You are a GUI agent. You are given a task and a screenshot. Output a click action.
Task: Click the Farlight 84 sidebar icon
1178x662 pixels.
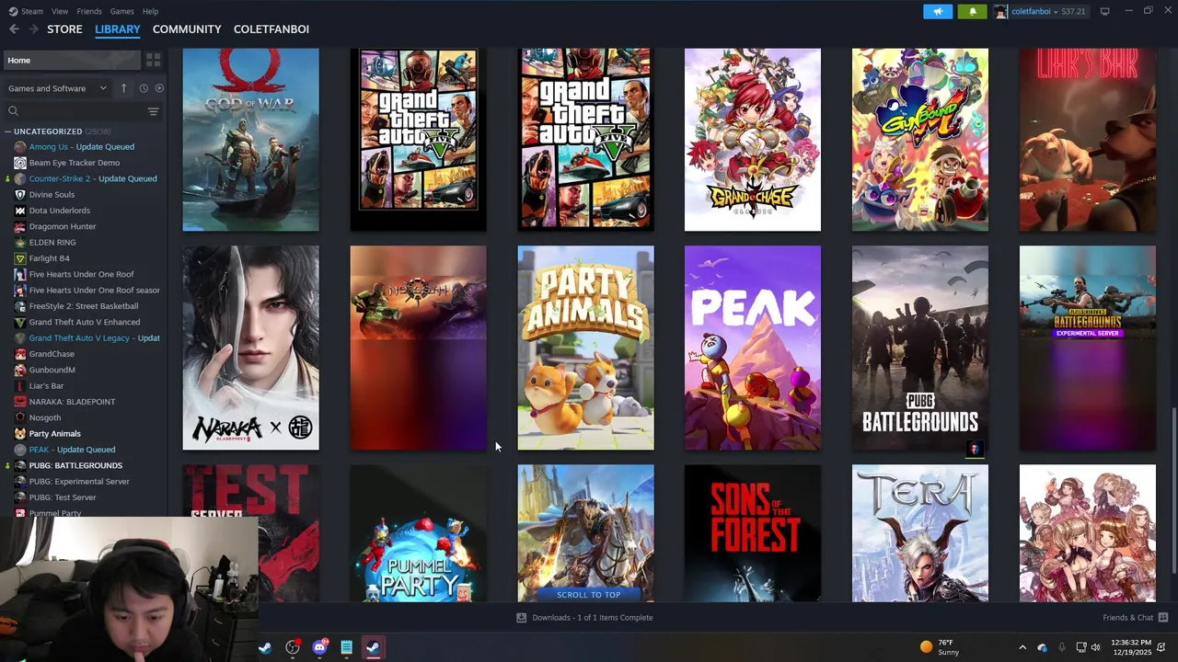20,258
